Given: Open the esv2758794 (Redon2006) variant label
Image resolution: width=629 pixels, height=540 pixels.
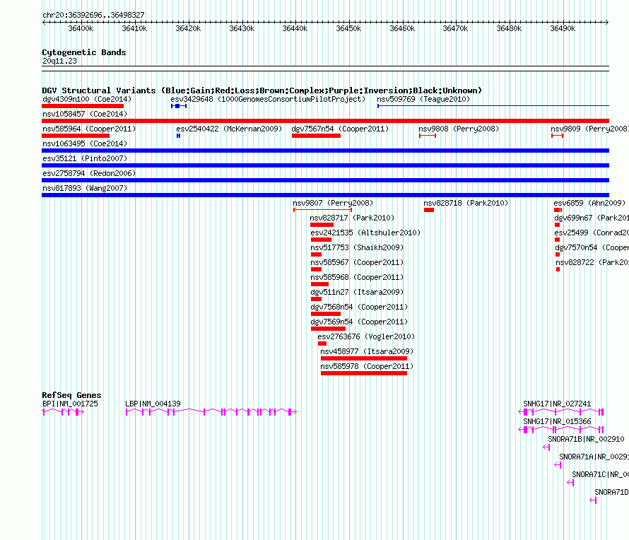Looking at the screenshot, I should click(89, 173).
